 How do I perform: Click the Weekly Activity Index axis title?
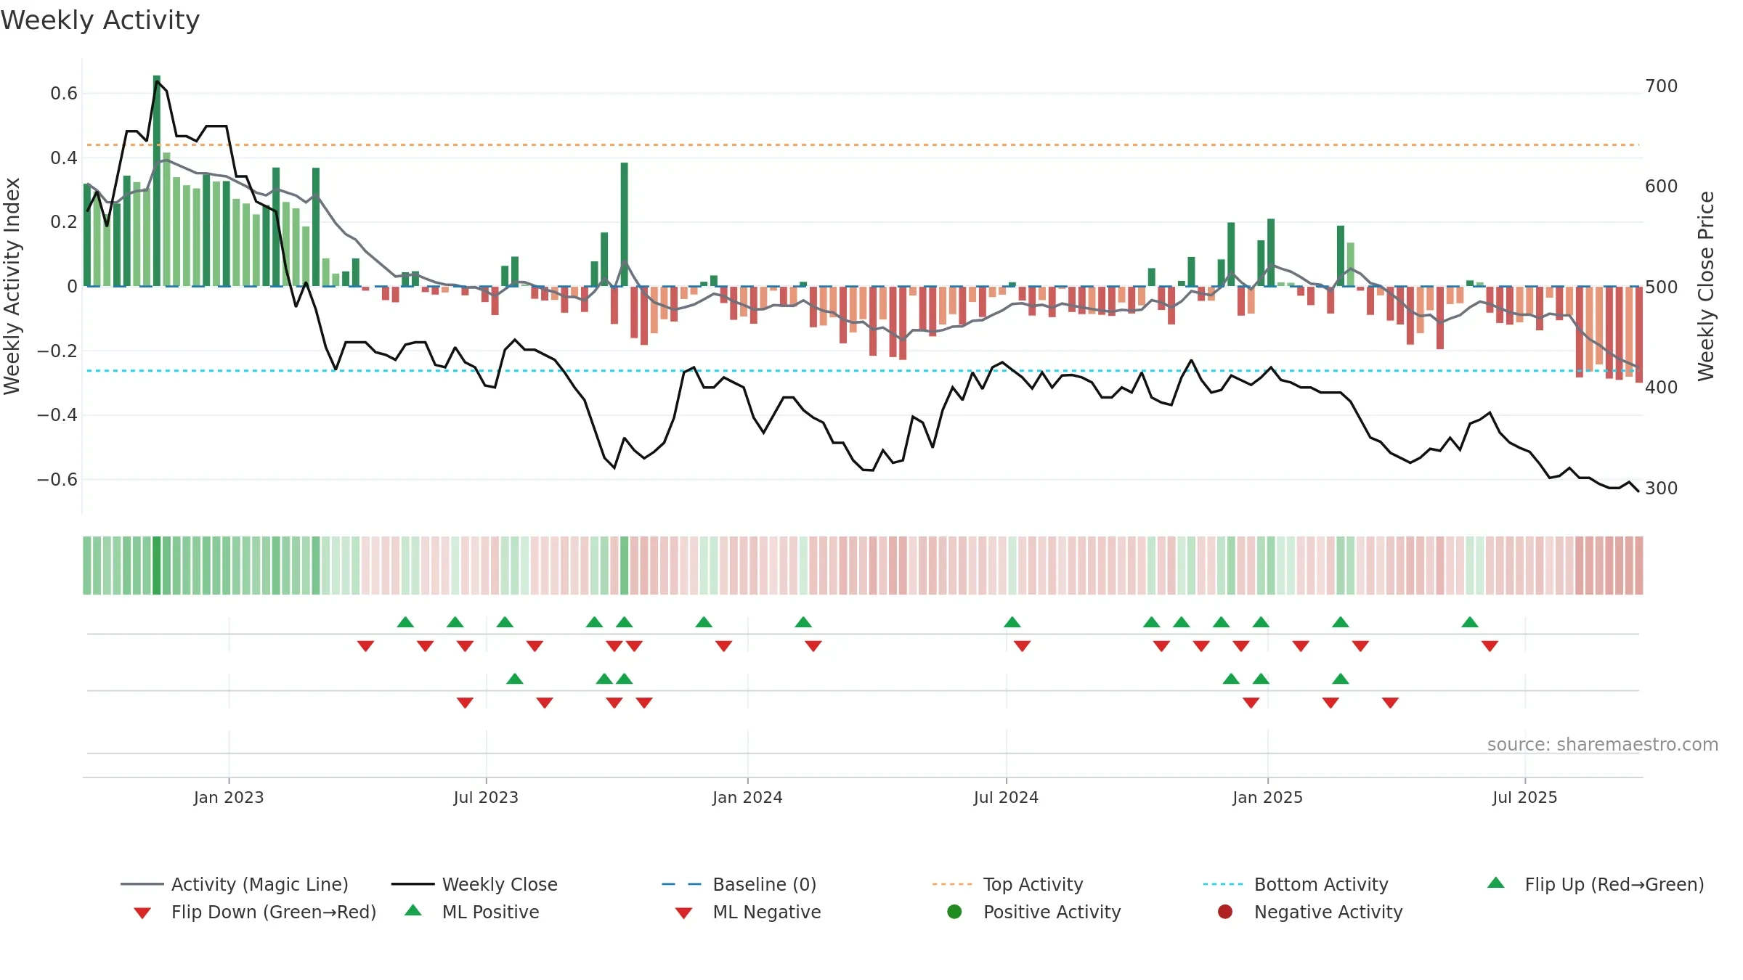click(x=12, y=286)
